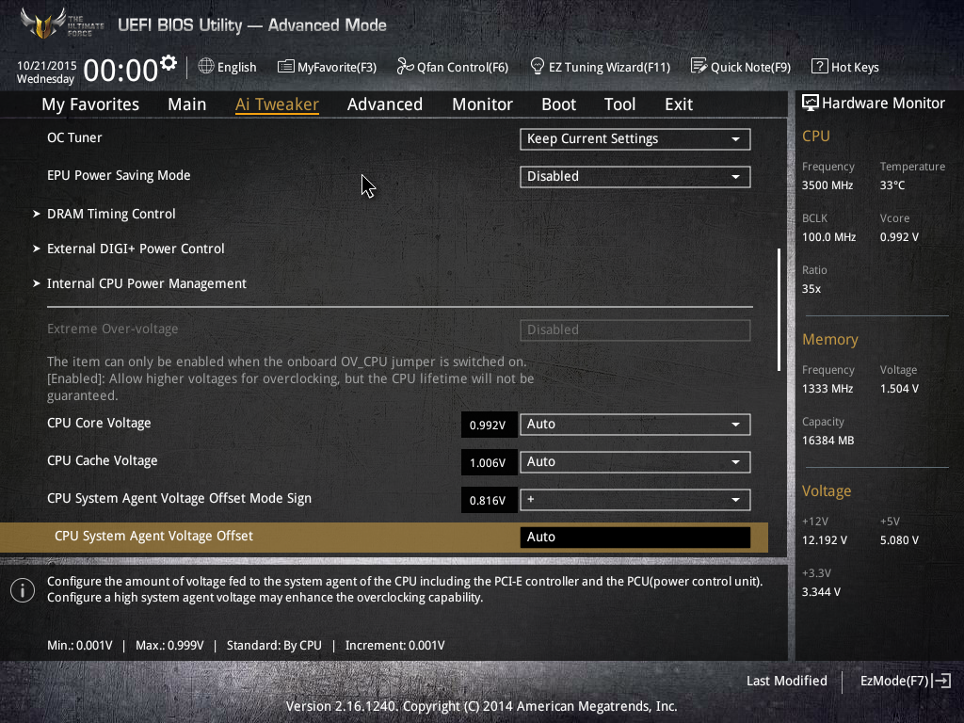Screen dimensions: 964x723
Task: Open EPU Power Saving Mode dropdown
Action: click(x=635, y=176)
